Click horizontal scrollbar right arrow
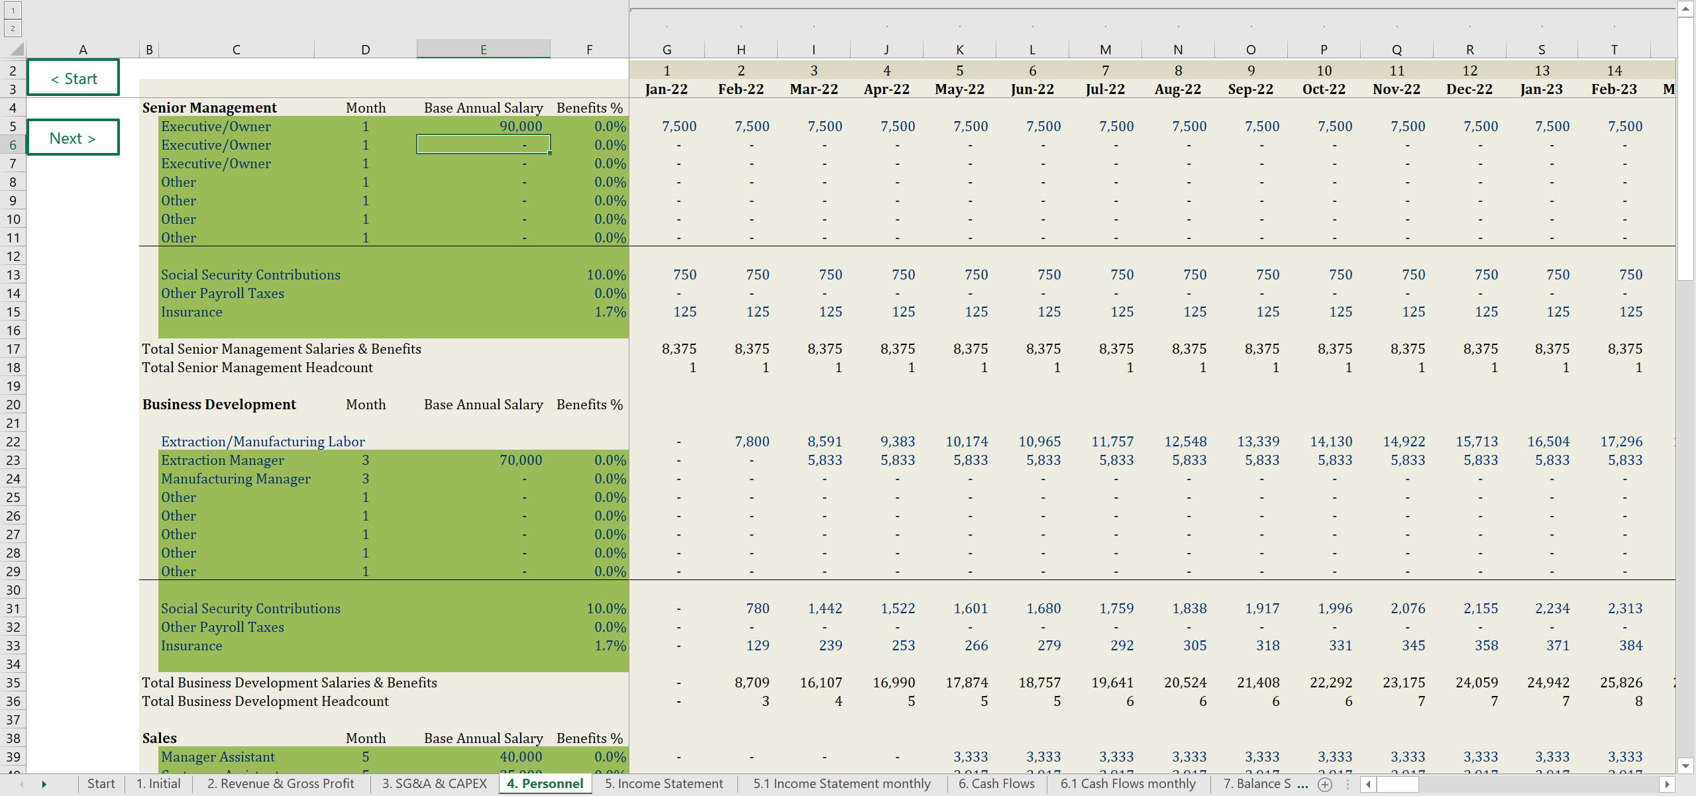 pyautogui.click(x=1668, y=784)
